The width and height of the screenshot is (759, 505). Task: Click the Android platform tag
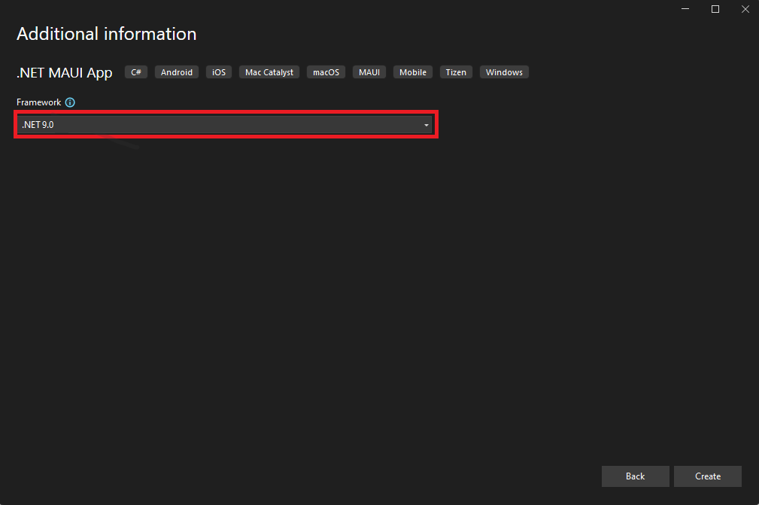[177, 72]
